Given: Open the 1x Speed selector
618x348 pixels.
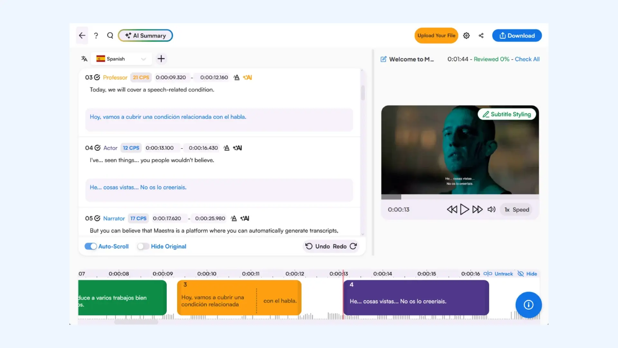Looking at the screenshot, I should [x=517, y=209].
